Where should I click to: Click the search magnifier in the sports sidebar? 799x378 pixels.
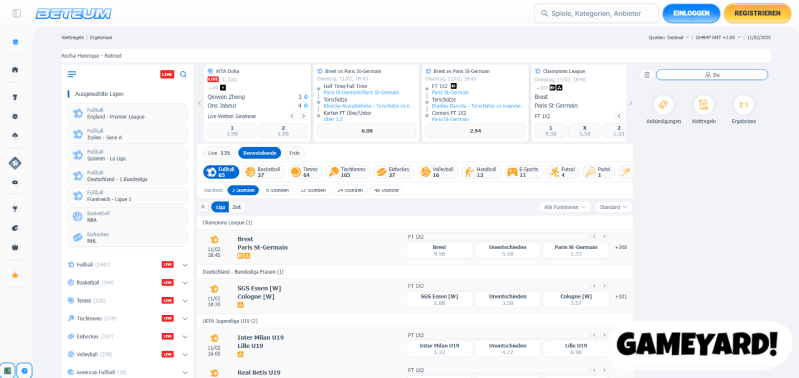coord(183,74)
